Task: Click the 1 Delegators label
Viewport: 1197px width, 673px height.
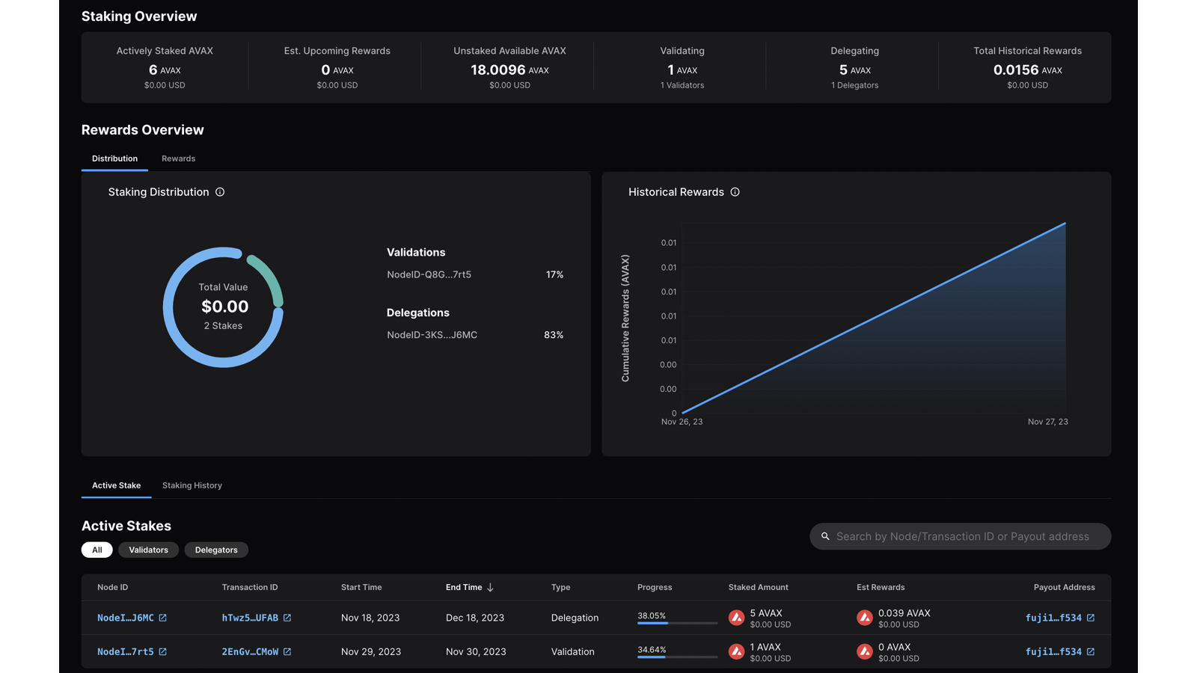Action: coord(855,85)
